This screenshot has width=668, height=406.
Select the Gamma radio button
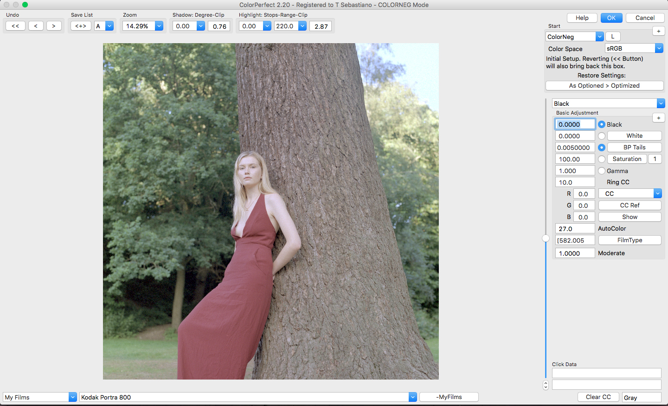pyautogui.click(x=602, y=171)
